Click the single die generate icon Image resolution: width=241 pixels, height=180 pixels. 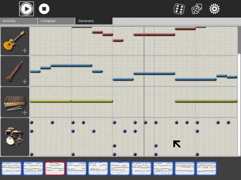pos(179,9)
